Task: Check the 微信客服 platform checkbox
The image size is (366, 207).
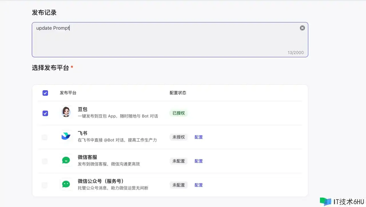Action: coord(45,161)
